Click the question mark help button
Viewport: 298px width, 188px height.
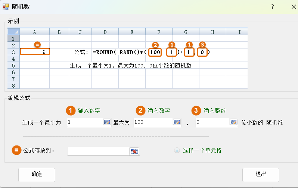tap(273, 7)
